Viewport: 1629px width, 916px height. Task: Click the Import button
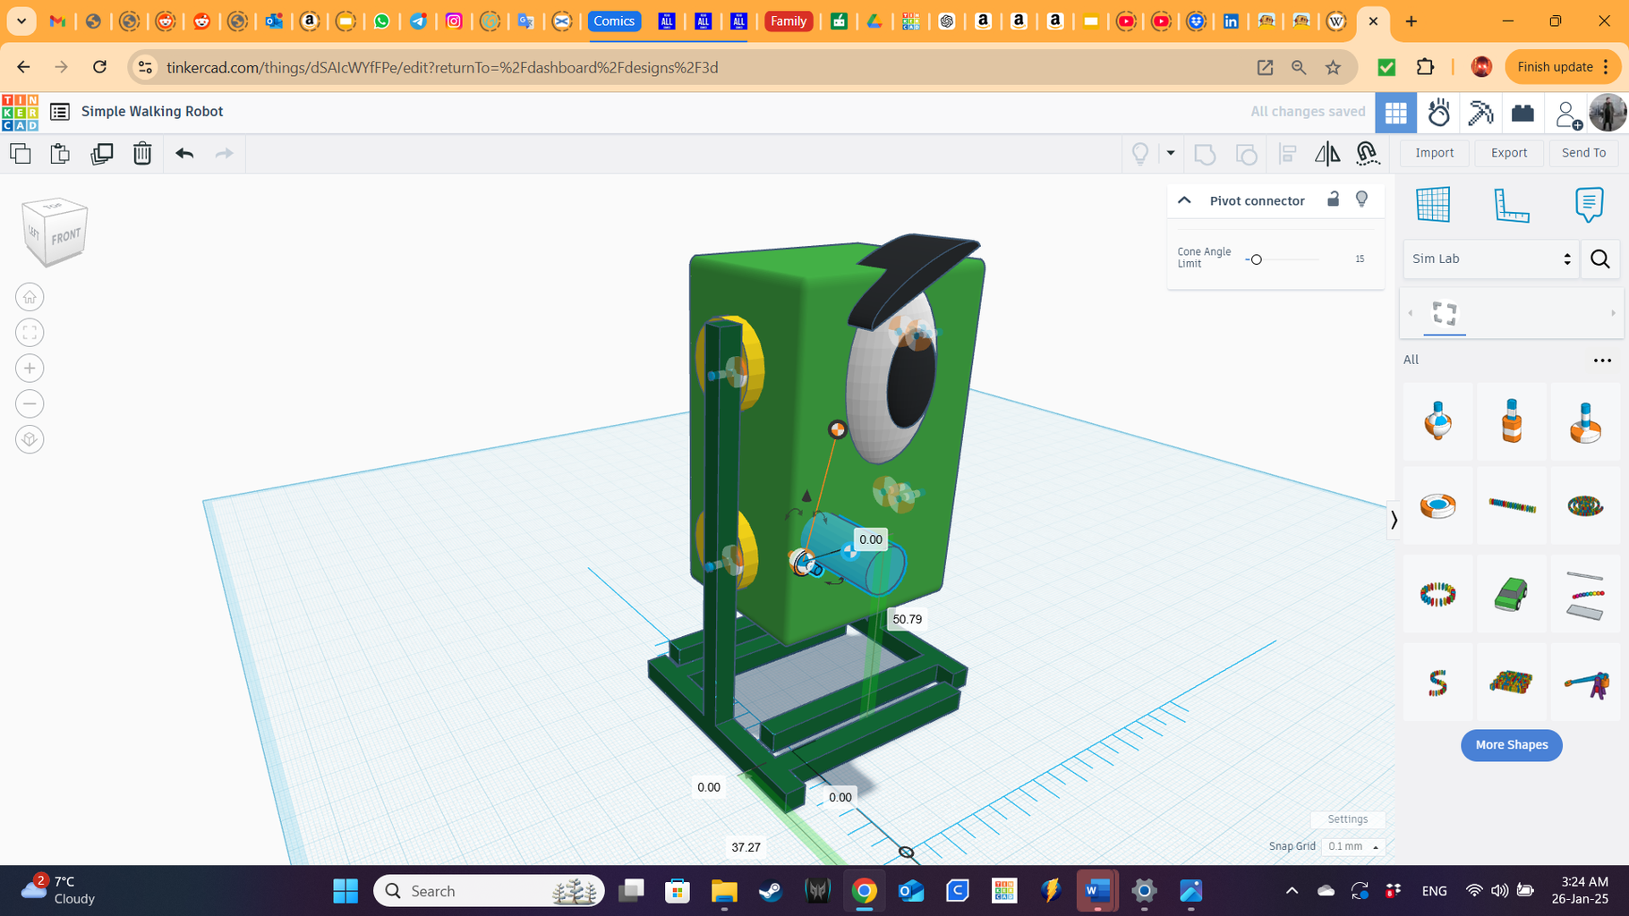click(1435, 153)
